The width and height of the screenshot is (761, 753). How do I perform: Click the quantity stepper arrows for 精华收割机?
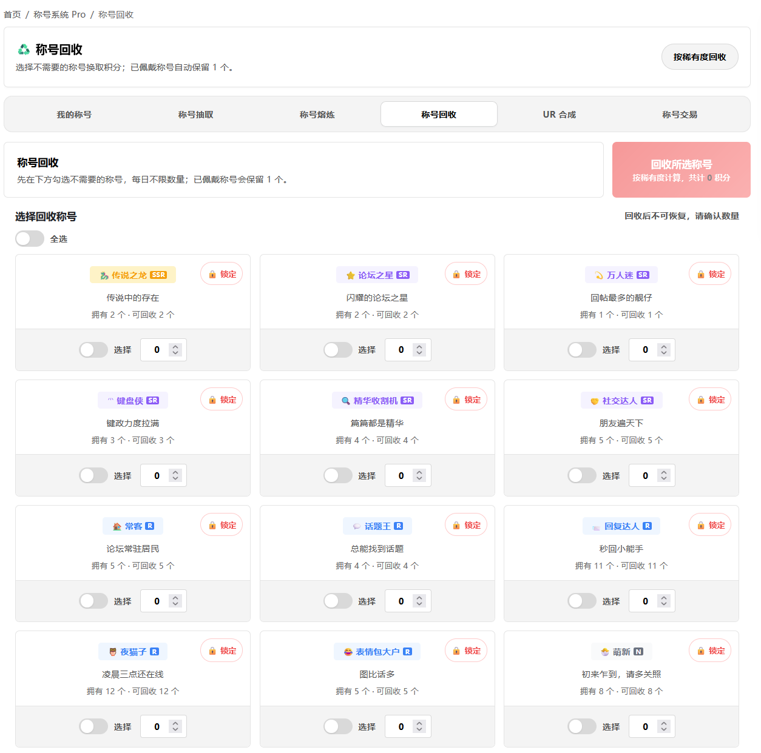tap(419, 475)
